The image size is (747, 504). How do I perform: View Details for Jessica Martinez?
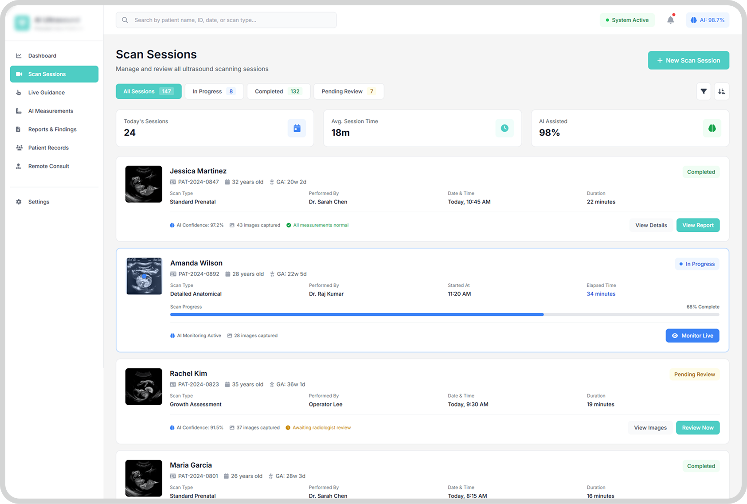pyautogui.click(x=651, y=225)
